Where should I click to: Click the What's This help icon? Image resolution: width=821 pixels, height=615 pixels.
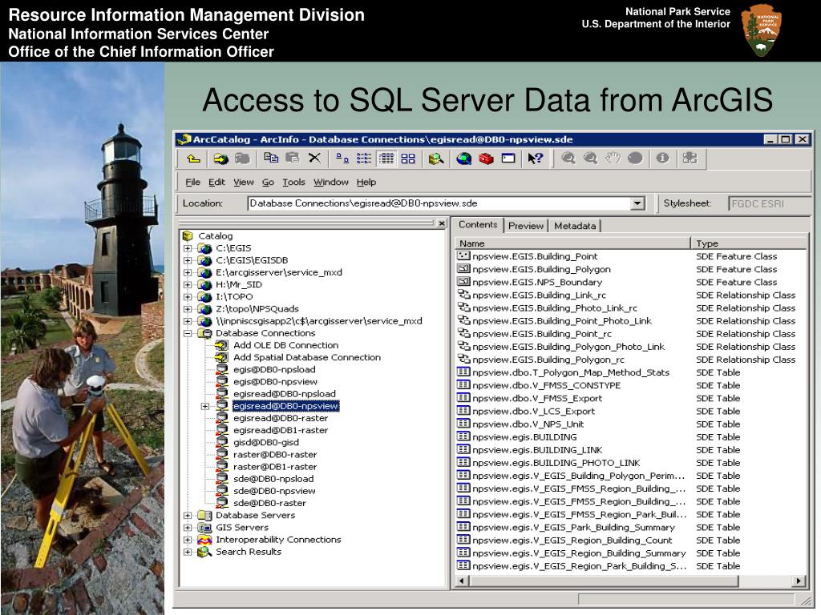click(x=535, y=159)
